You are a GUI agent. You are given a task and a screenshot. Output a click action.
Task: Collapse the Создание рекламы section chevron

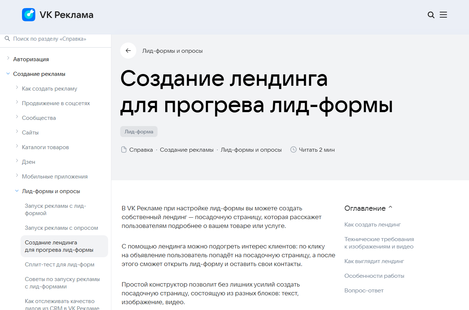8,74
